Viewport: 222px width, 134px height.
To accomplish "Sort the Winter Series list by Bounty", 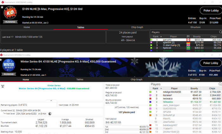I will [194, 88].
